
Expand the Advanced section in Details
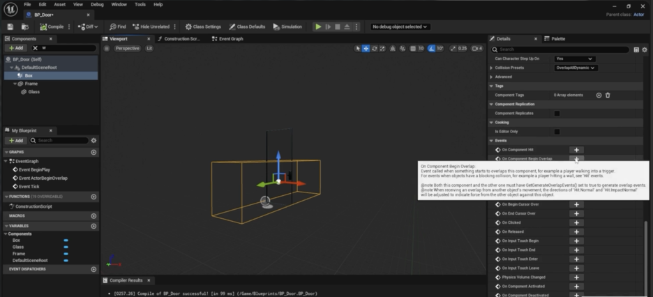(x=491, y=77)
